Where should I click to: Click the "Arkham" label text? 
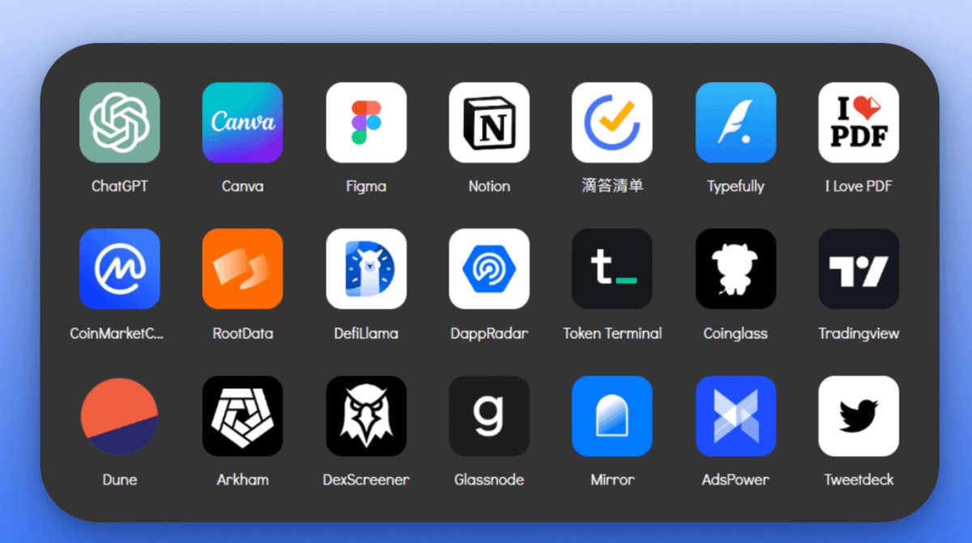243,480
